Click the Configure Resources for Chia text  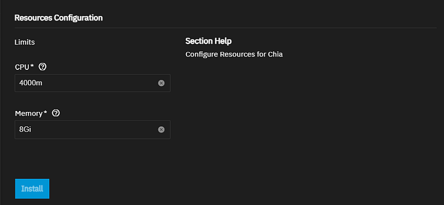pyautogui.click(x=234, y=54)
